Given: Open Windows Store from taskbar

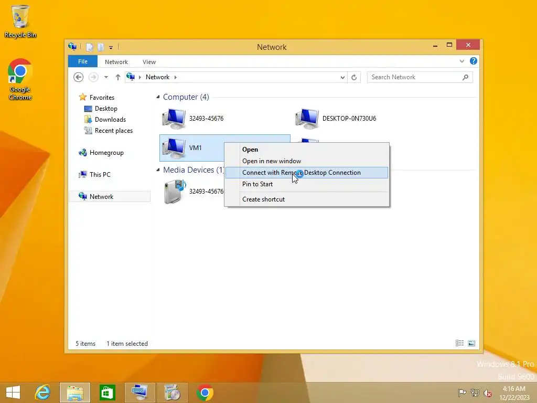Looking at the screenshot, I should pyautogui.click(x=107, y=393).
